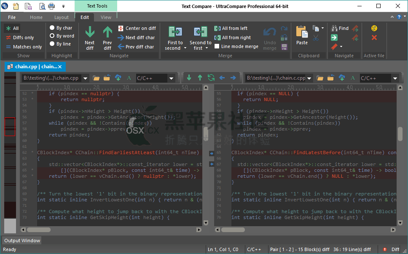Show Matches only

pyautogui.click(x=24, y=47)
